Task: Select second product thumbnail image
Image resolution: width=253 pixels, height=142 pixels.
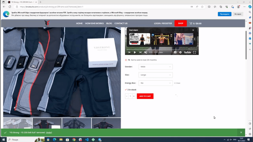Action: click(x=47, y=123)
